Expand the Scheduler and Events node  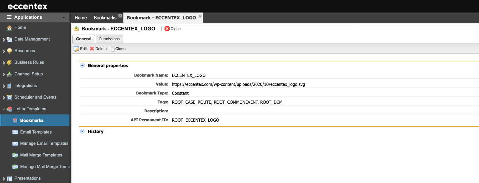(4, 98)
